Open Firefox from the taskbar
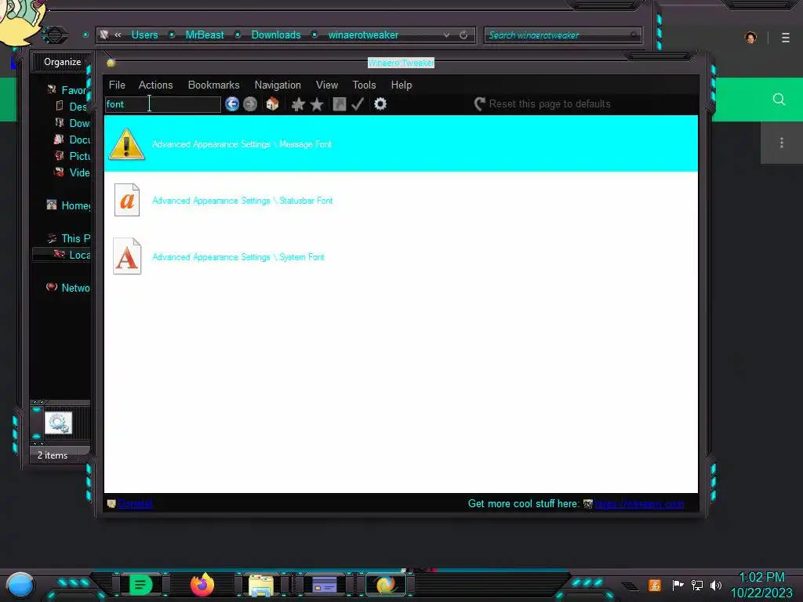 (x=202, y=585)
